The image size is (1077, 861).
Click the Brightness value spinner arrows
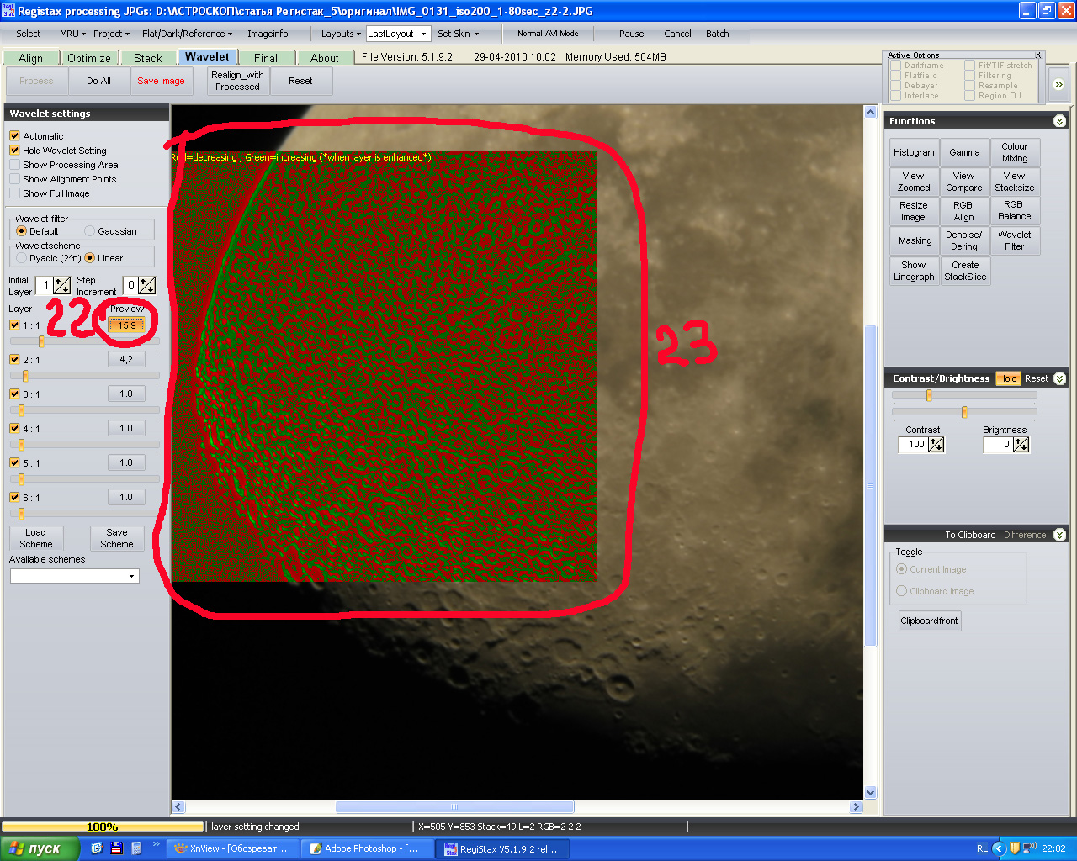1021,445
